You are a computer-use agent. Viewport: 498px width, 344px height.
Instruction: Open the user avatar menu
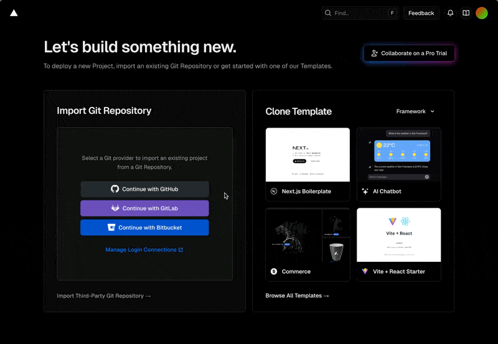[482, 13]
